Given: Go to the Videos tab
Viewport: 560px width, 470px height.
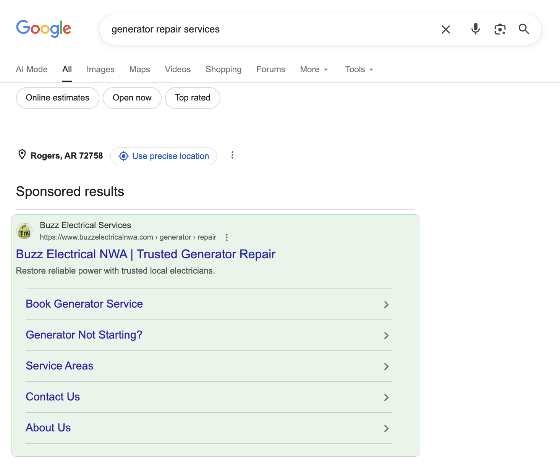Looking at the screenshot, I should pyautogui.click(x=178, y=70).
